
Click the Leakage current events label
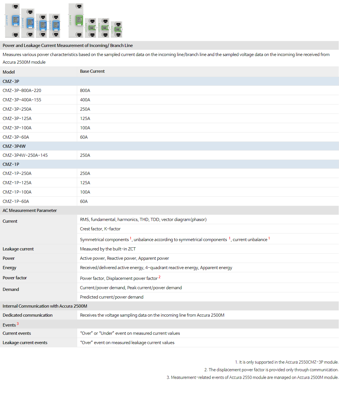(x=25, y=343)
